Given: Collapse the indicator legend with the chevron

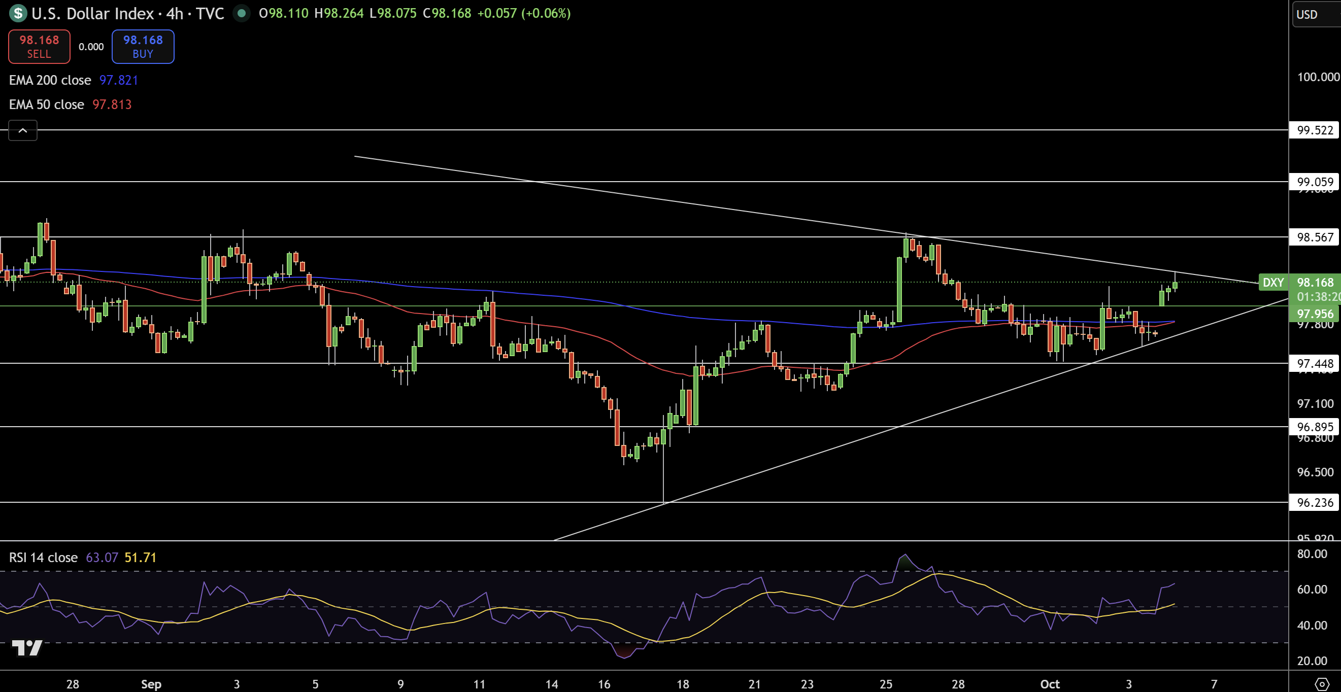Looking at the screenshot, I should (x=23, y=130).
